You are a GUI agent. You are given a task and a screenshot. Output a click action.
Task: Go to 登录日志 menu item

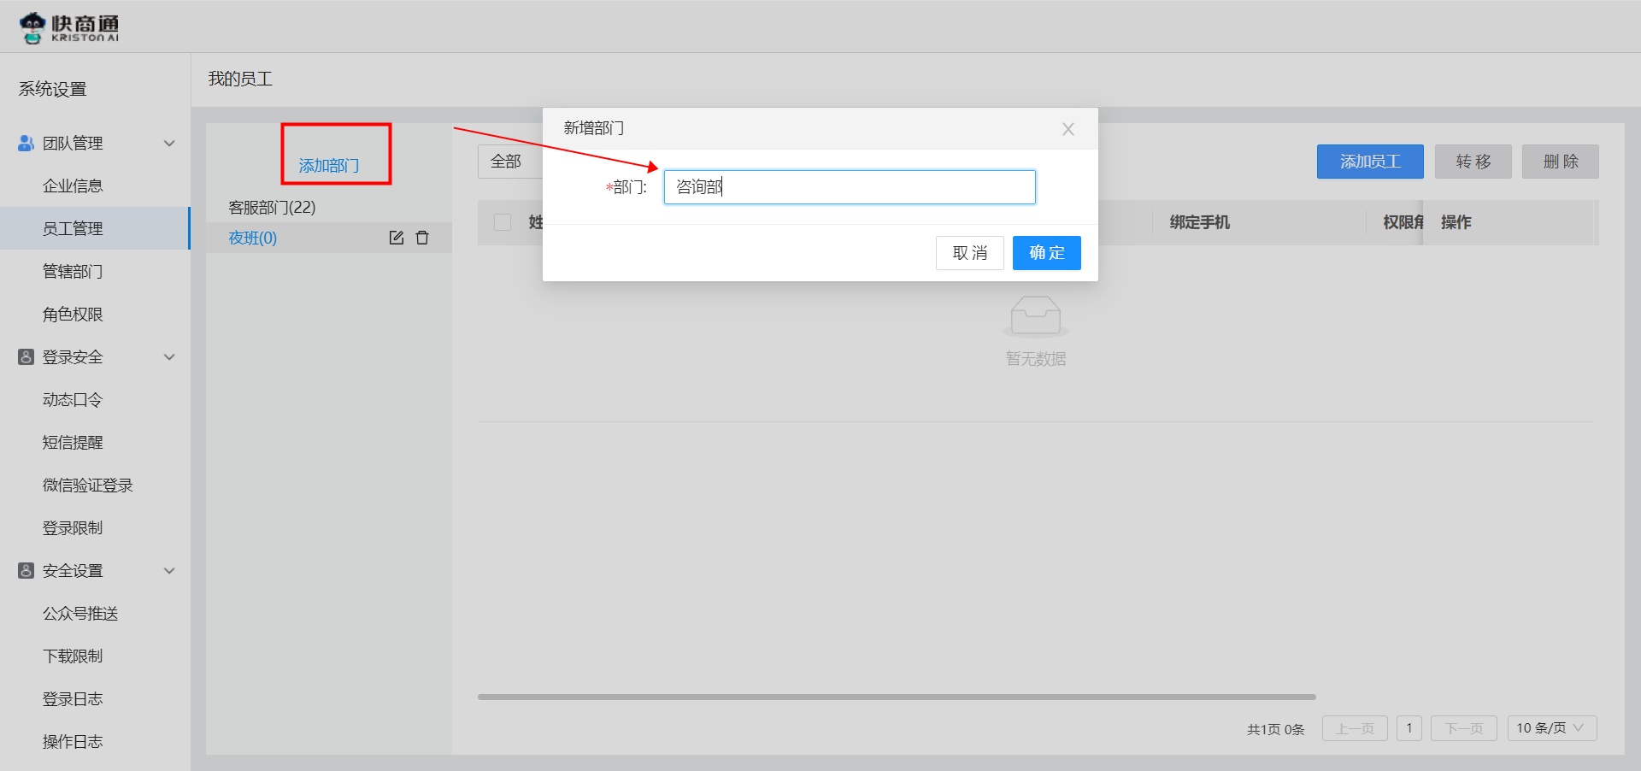point(73,699)
